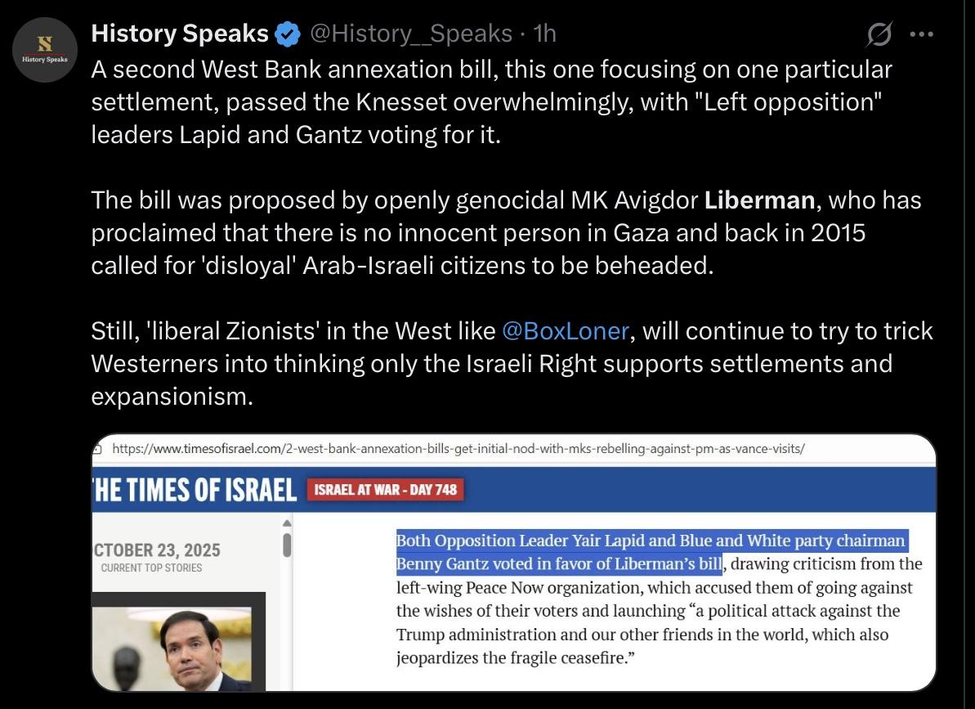
Task: Click the timesofisrael.com URL in address bar
Action: tap(458, 448)
